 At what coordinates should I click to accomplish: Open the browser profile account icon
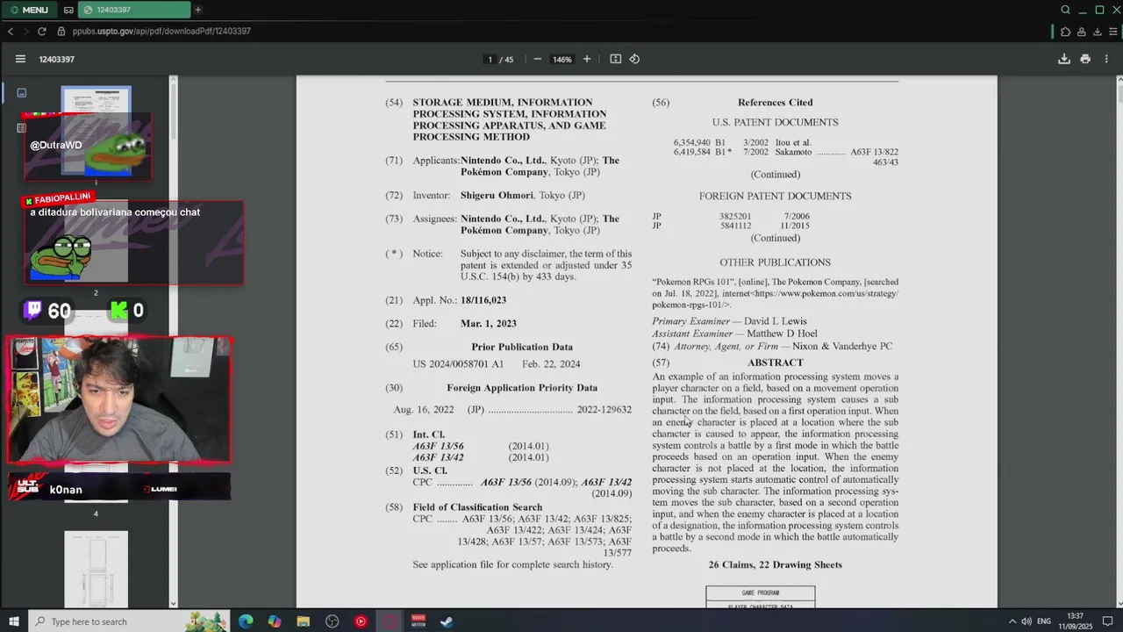point(1082,32)
